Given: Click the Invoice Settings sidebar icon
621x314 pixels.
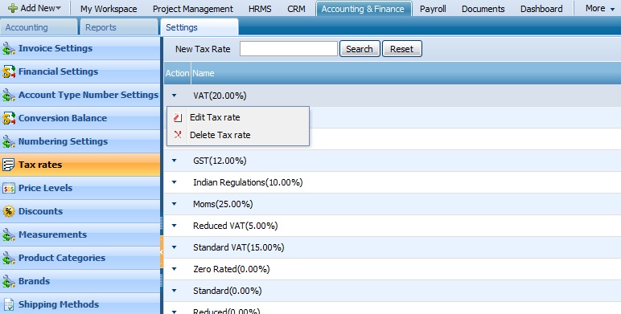Looking at the screenshot, I should point(9,49).
